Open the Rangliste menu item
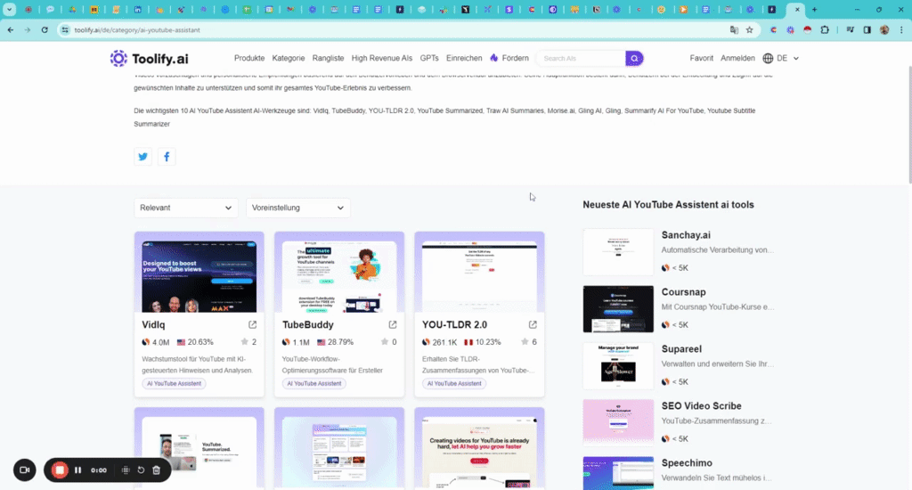Image resolution: width=912 pixels, height=490 pixels. pyautogui.click(x=328, y=58)
